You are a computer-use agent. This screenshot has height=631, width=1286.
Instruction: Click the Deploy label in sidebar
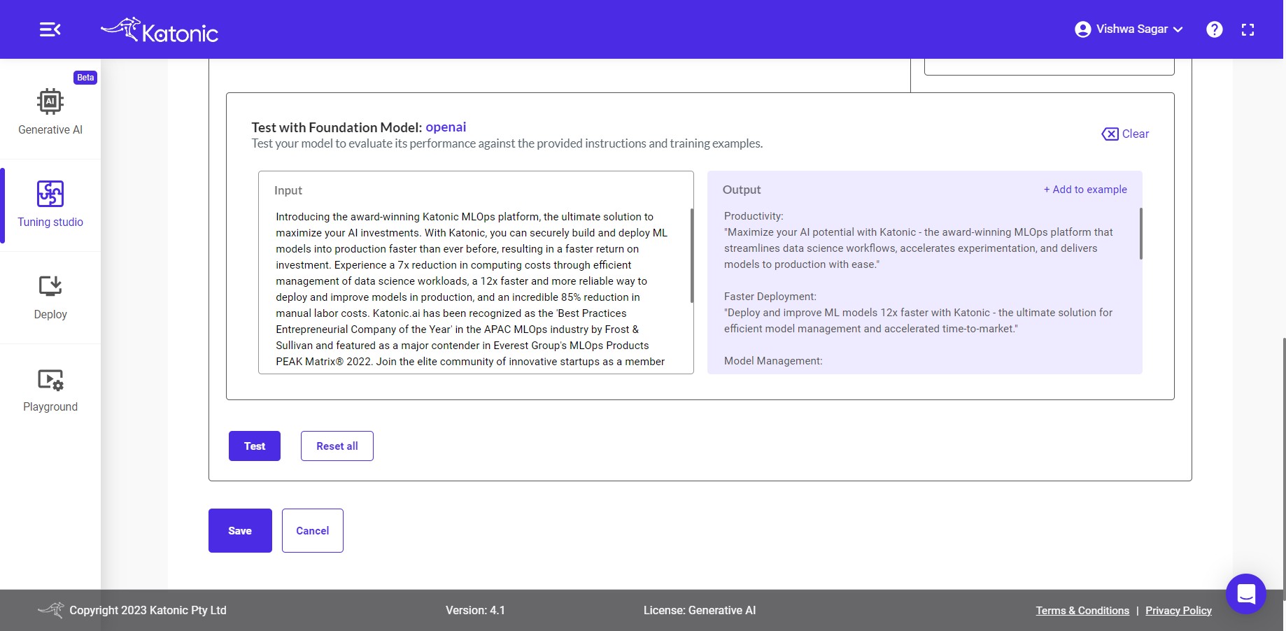coord(50,314)
